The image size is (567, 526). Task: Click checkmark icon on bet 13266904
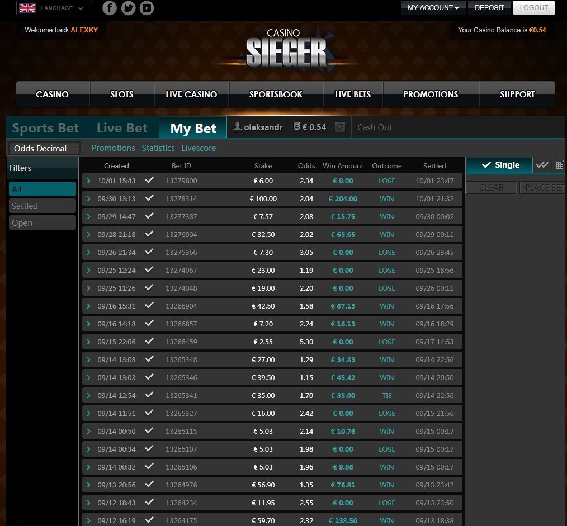pyautogui.click(x=149, y=305)
